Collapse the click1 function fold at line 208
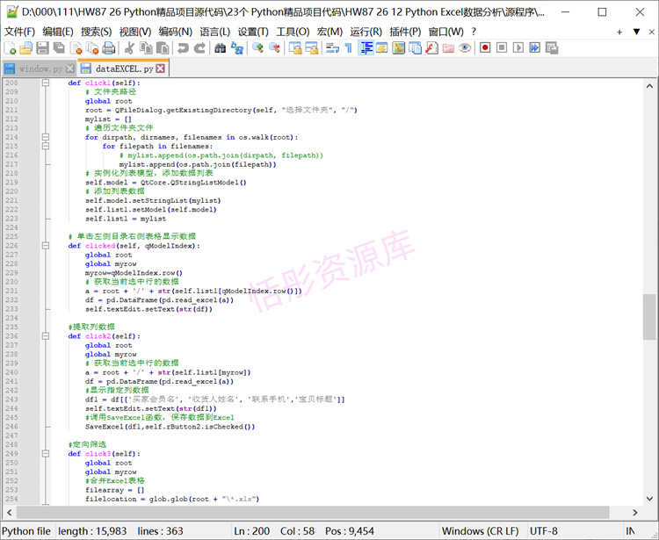Screen dimensions: 659x540 (x=46, y=83)
